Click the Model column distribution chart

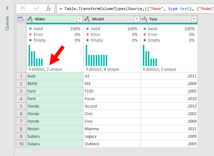click(x=96, y=55)
